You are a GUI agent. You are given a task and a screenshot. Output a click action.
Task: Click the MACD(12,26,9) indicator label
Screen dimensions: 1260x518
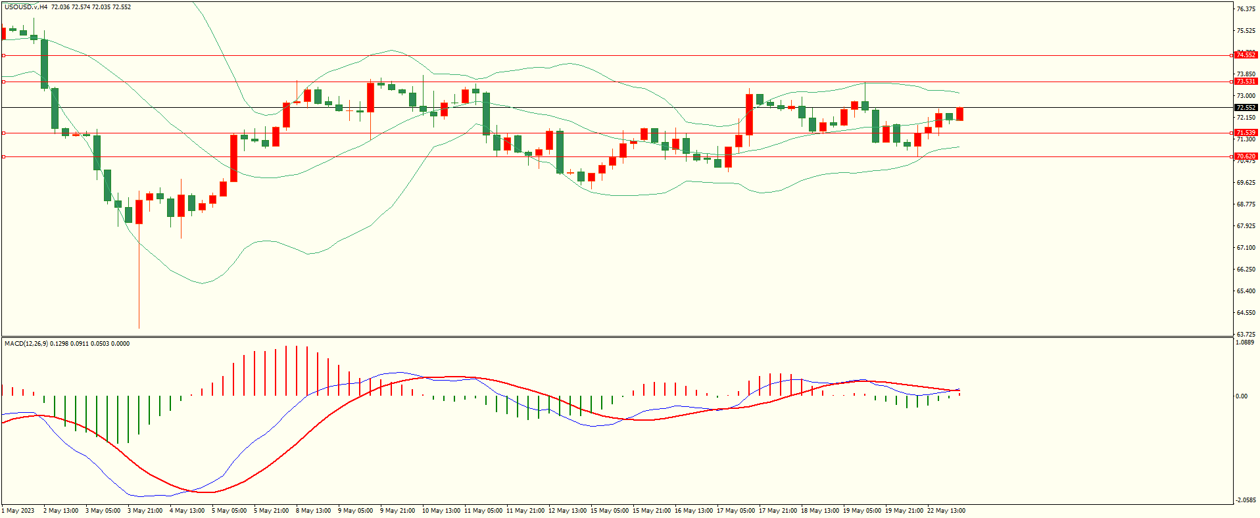point(26,344)
